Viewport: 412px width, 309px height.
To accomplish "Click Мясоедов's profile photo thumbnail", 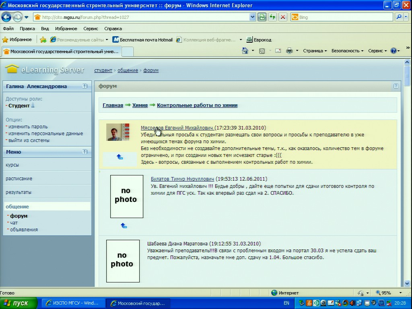I will [x=118, y=132].
